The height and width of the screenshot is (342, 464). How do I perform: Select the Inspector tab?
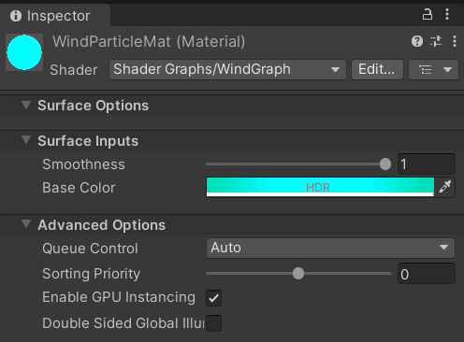55,16
